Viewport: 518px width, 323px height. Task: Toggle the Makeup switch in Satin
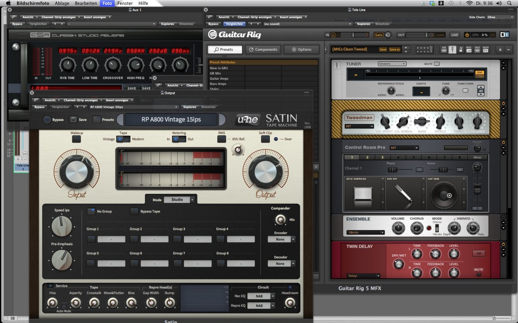76,139
